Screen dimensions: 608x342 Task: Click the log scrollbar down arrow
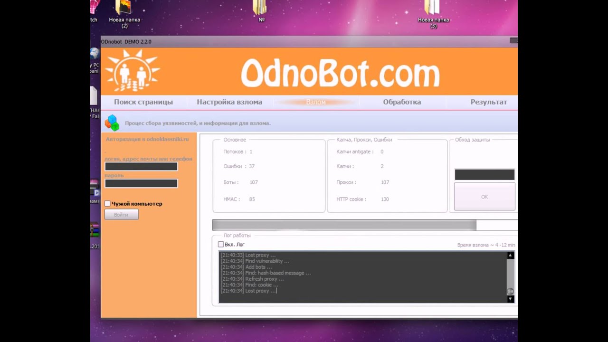click(x=511, y=299)
